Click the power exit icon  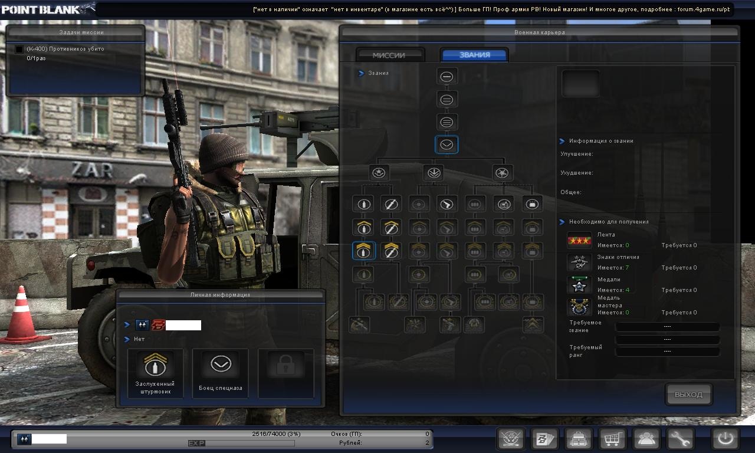click(x=725, y=439)
